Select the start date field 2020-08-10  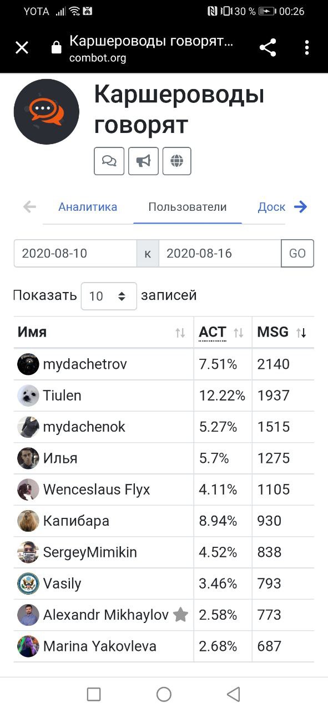pos(75,254)
